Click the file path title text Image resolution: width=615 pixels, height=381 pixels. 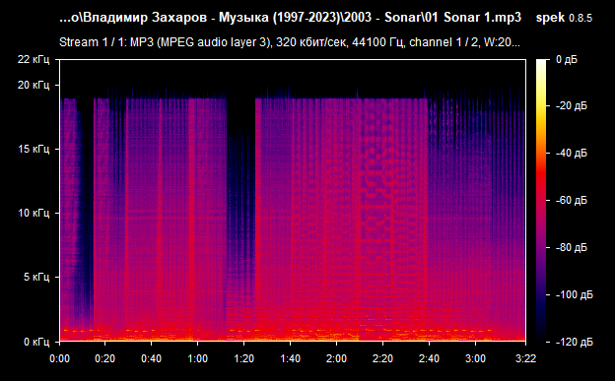point(290,18)
